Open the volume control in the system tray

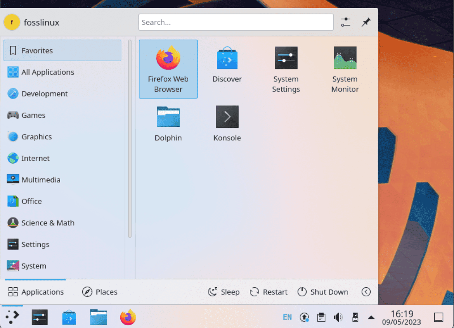coord(338,317)
